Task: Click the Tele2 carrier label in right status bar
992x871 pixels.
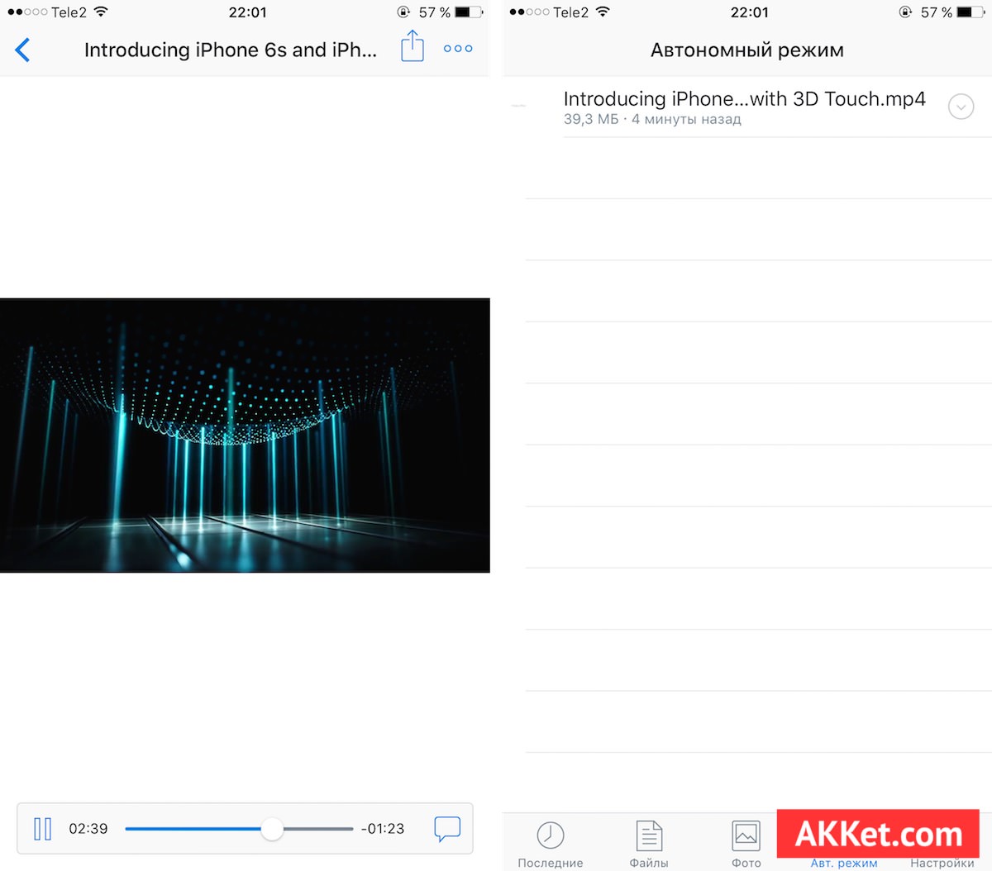Action: [570, 12]
